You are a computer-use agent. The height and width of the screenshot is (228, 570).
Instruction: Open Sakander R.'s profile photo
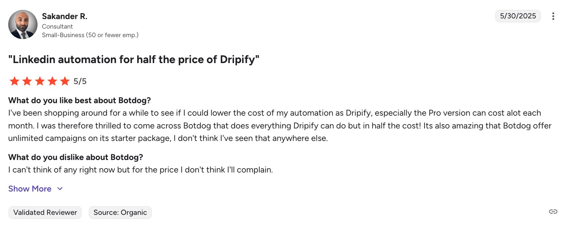(23, 25)
